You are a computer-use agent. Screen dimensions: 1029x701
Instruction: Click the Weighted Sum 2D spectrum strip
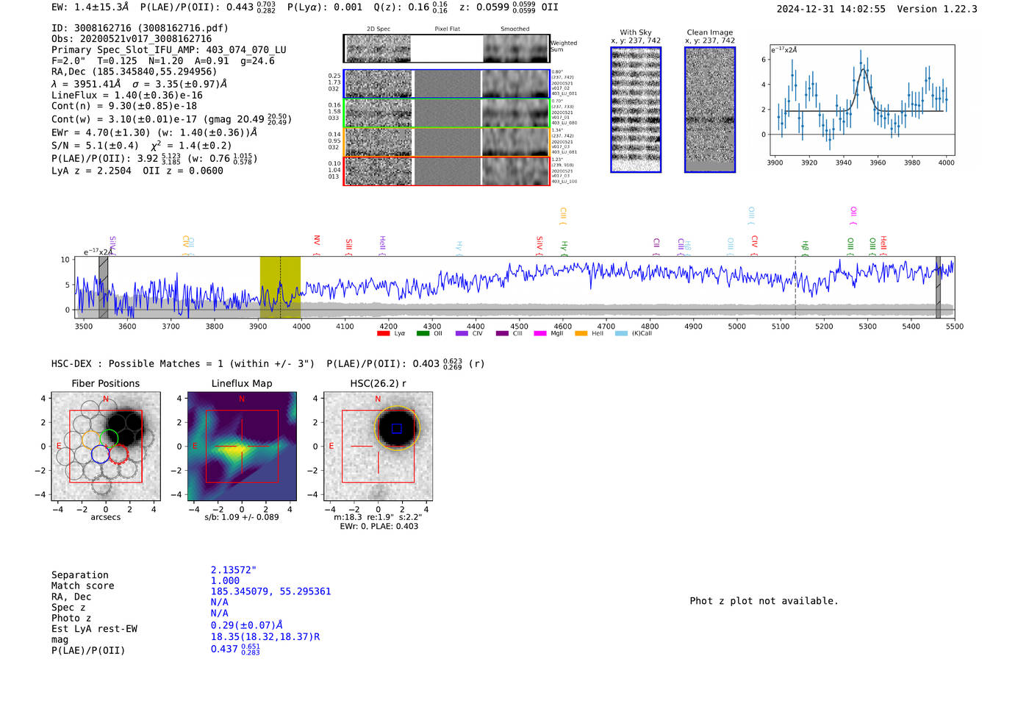[x=447, y=49]
